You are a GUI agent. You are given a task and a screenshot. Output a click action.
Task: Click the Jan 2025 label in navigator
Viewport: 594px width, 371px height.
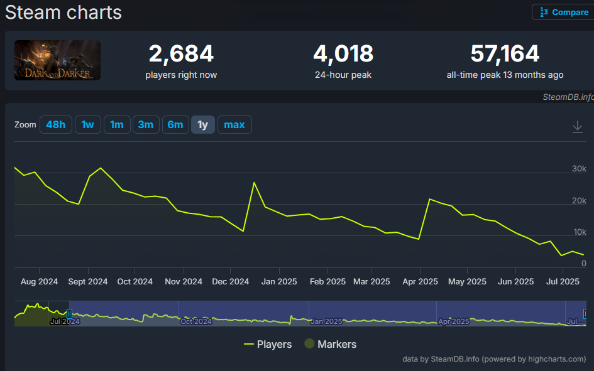pyautogui.click(x=326, y=321)
